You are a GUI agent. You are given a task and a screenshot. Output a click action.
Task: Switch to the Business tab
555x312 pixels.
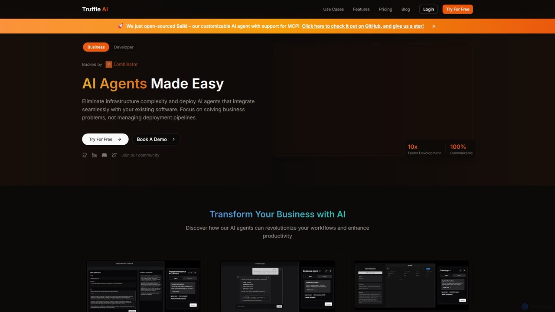(x=96, y=47)
